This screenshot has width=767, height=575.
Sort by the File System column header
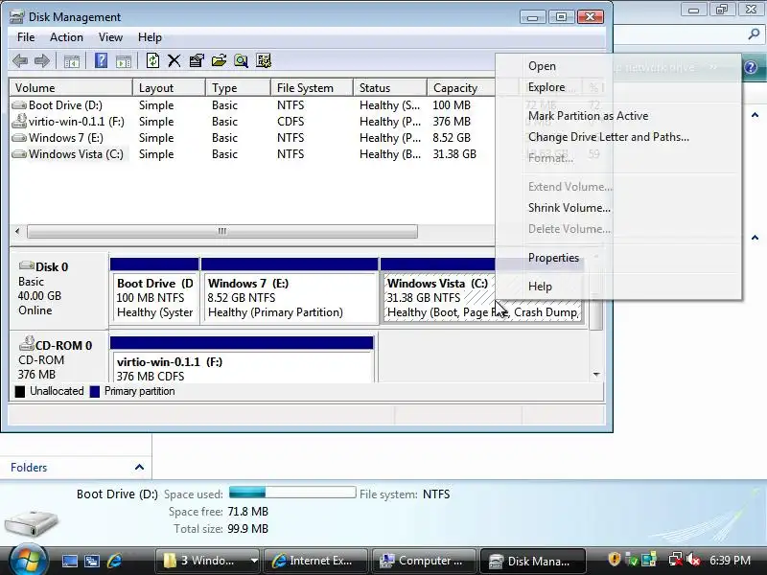(313, 88)
